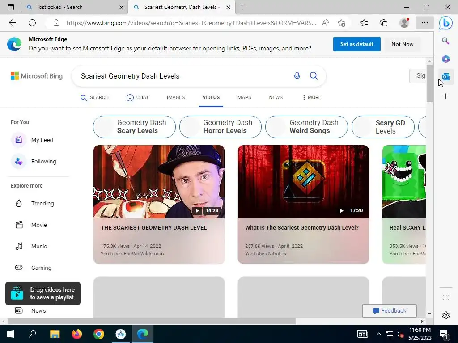Play the red forest video thumbnail

point(304,182)
